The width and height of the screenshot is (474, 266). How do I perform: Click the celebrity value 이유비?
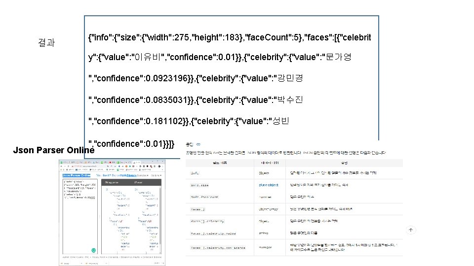[x=147, y=57]
